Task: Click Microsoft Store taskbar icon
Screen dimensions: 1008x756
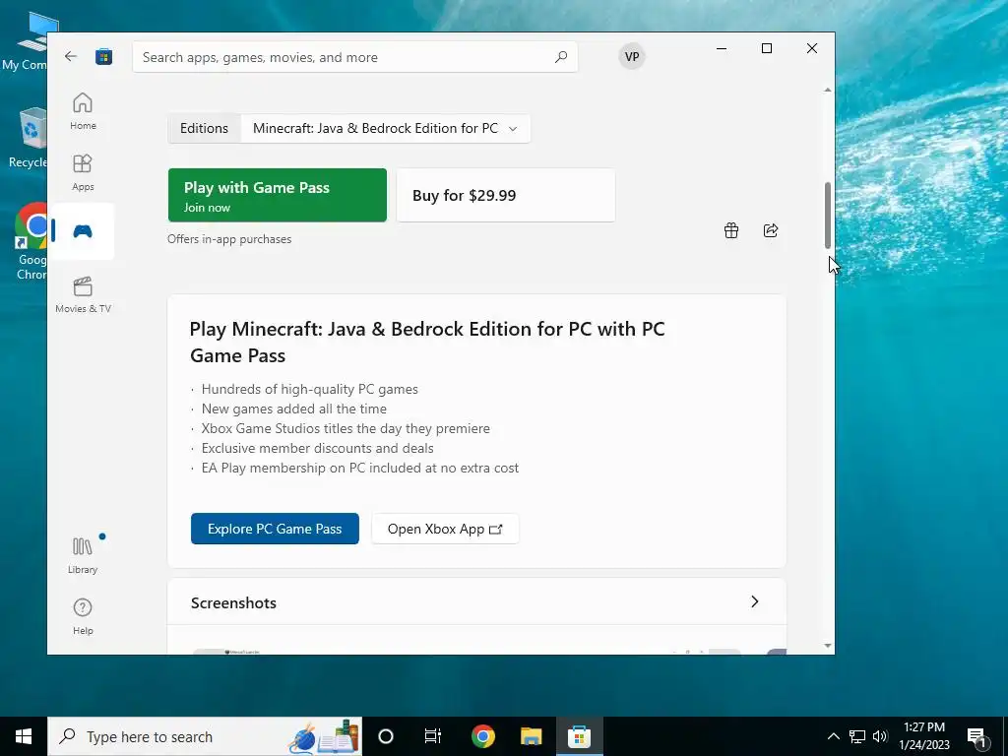Action: (579, 736)
